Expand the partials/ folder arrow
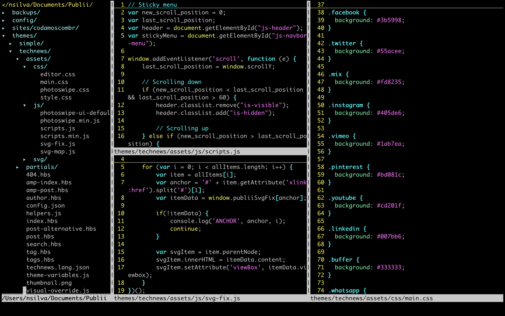Image resolution: width=505 pixels, height=316 pixels. [x=17, y=167]
